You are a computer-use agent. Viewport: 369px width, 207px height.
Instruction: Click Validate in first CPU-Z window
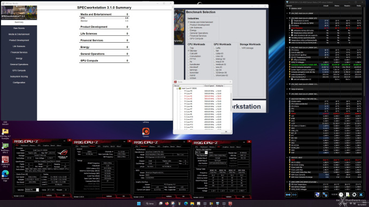tap(49, 195)
